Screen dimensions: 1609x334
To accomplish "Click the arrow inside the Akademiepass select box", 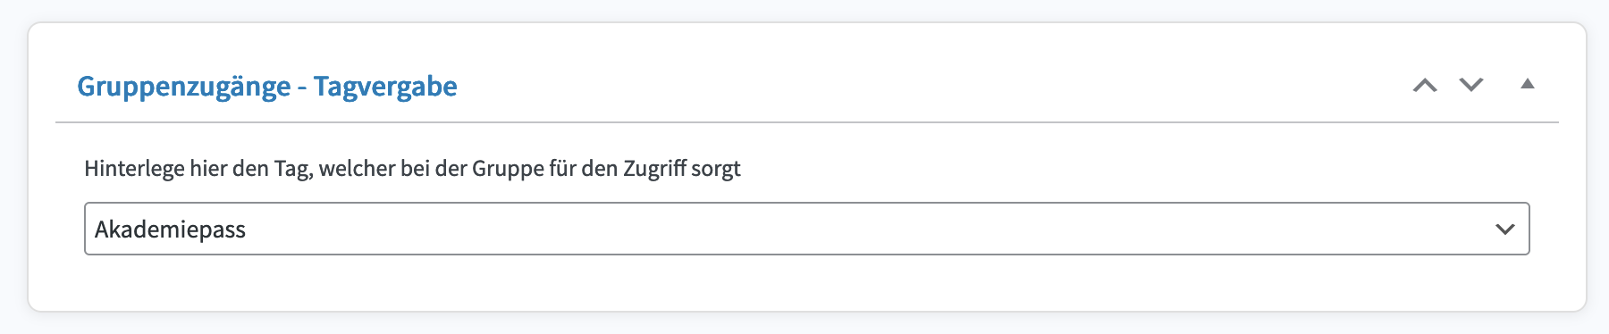I will click(x=1505, y=230).
